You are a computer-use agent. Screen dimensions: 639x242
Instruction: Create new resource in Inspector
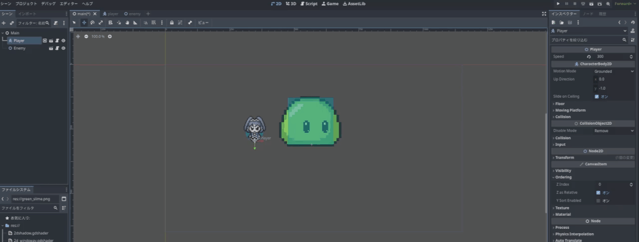coord(554,22)
